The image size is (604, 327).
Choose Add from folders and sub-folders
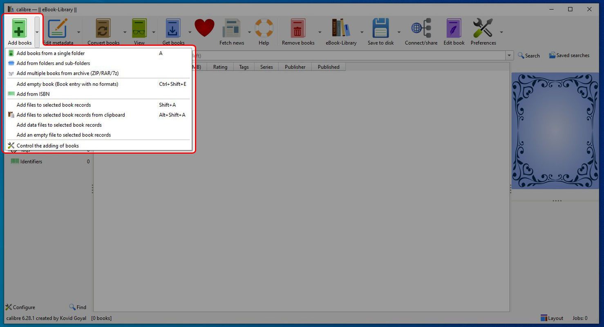98,63
